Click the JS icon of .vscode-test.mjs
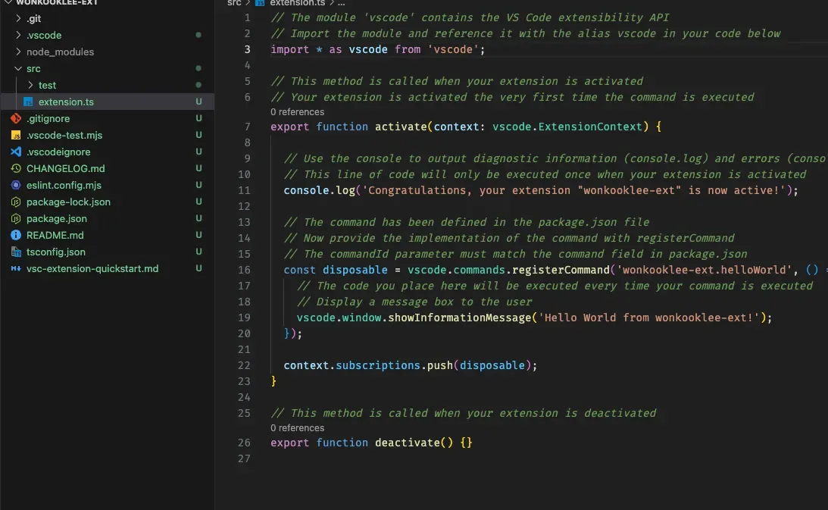 16,136
